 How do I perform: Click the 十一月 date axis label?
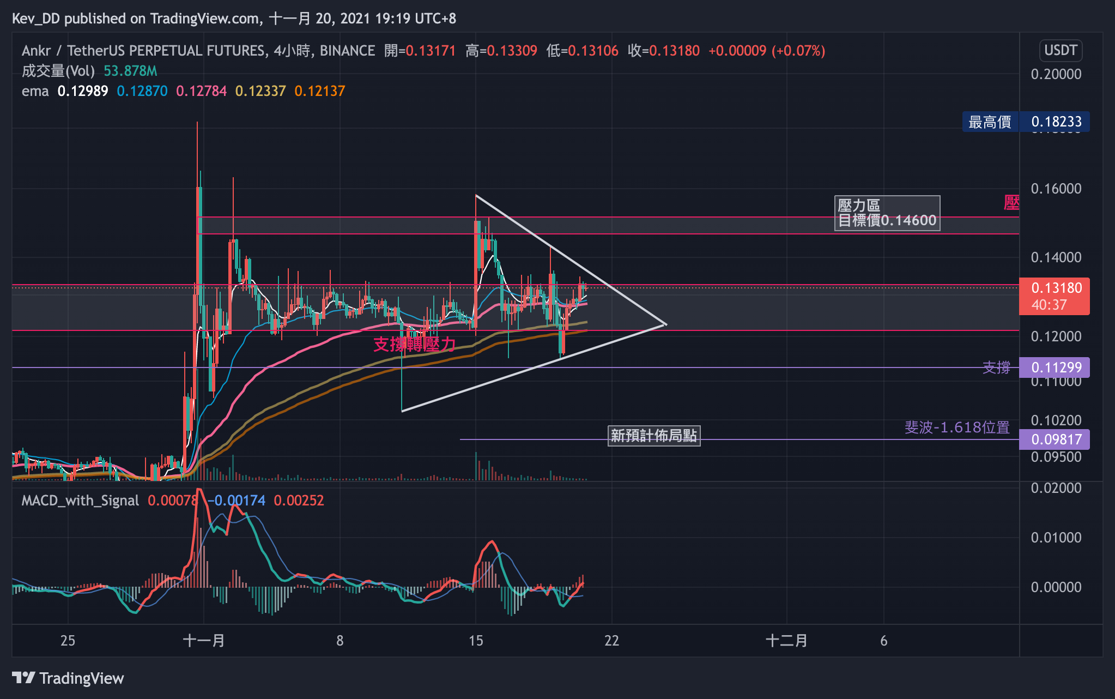point(204,640)
